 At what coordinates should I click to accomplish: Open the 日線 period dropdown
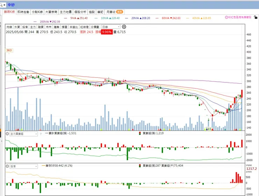tap(111, 27)
